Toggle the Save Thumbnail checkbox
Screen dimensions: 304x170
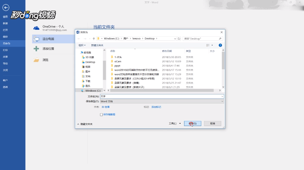pyautogui.click(x=101, y=115)
